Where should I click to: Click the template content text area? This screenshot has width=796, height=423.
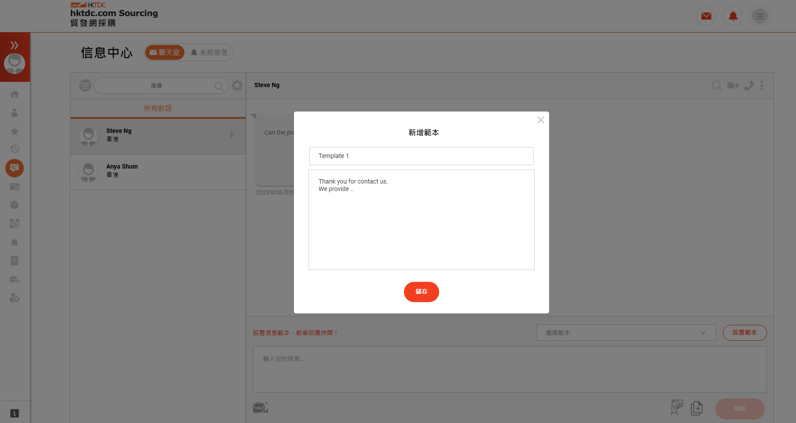point(421,220)
